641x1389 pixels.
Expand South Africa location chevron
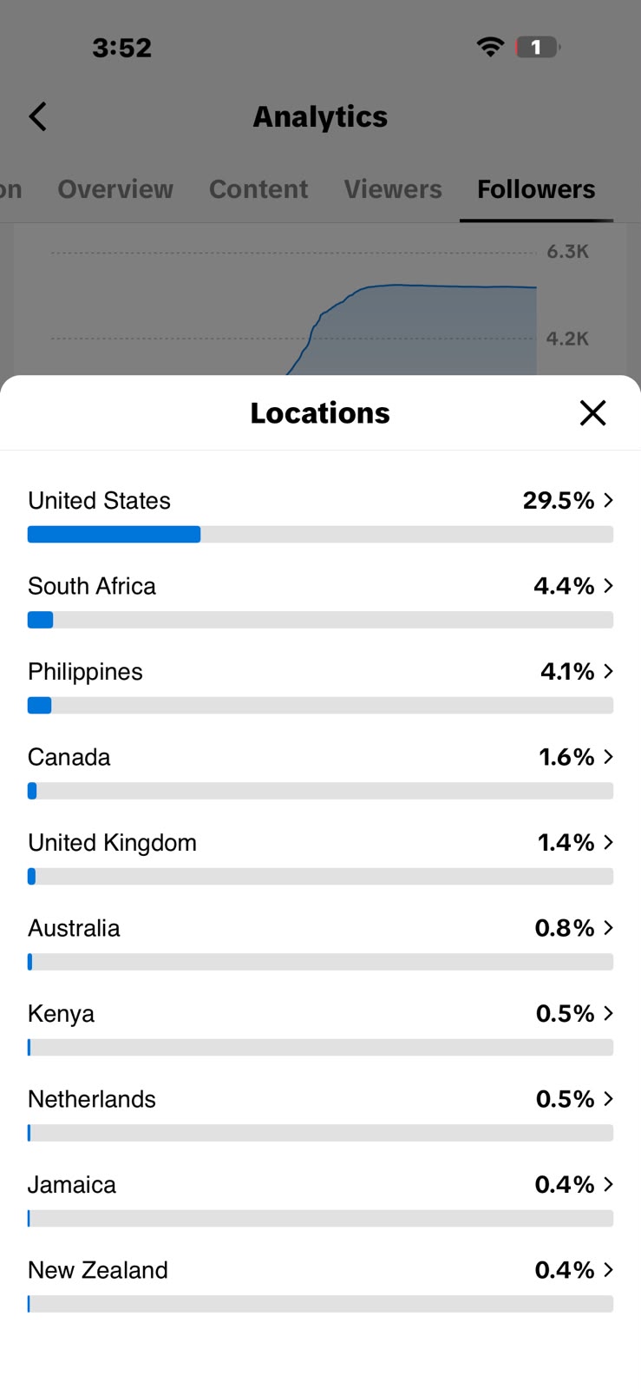point(609,586)
